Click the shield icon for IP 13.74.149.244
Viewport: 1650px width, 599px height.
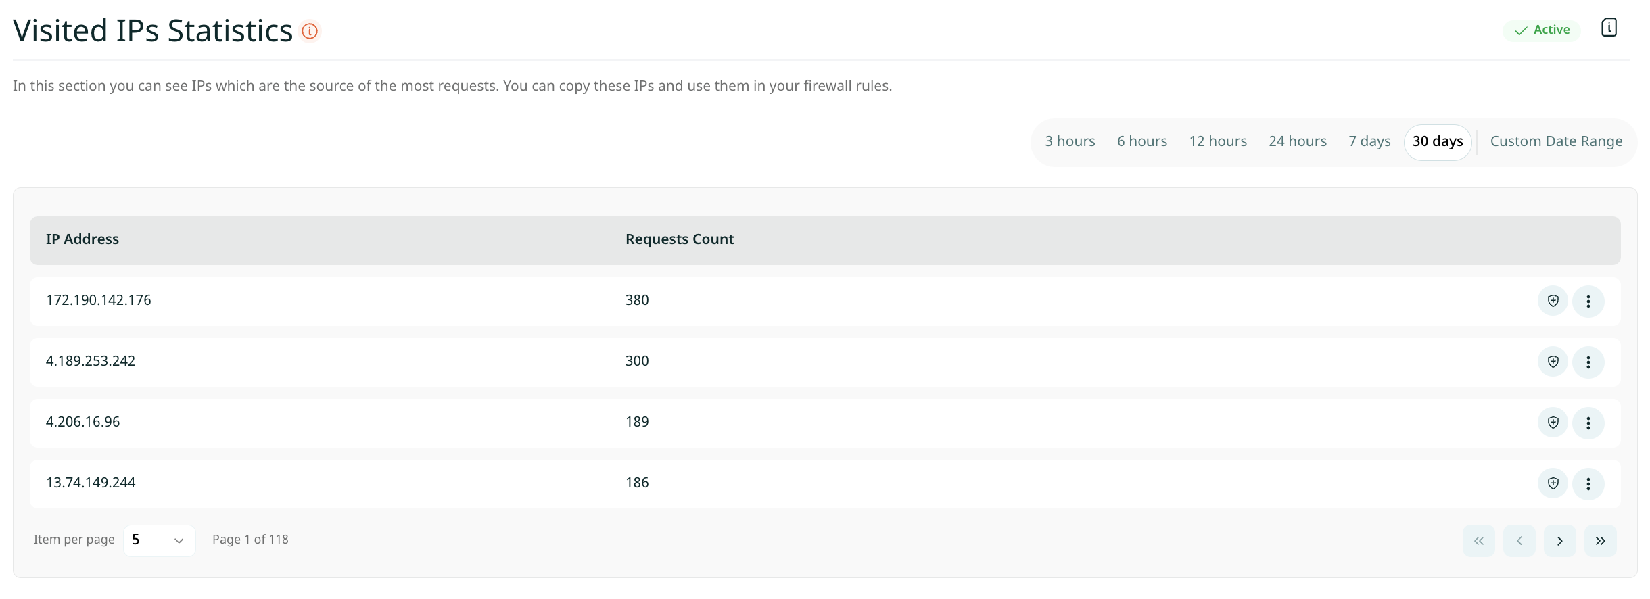[1553, 483]
